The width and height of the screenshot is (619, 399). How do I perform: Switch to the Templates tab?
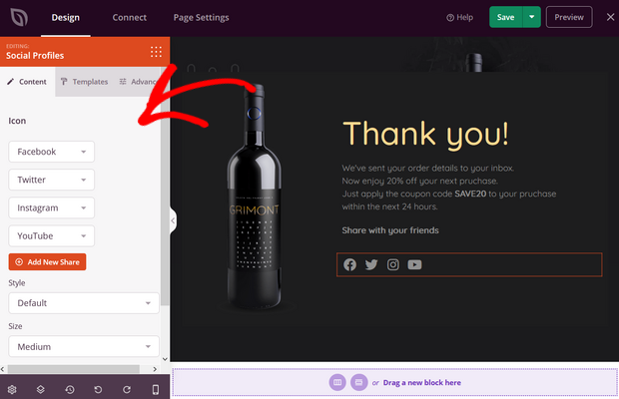tap(84, 82)
